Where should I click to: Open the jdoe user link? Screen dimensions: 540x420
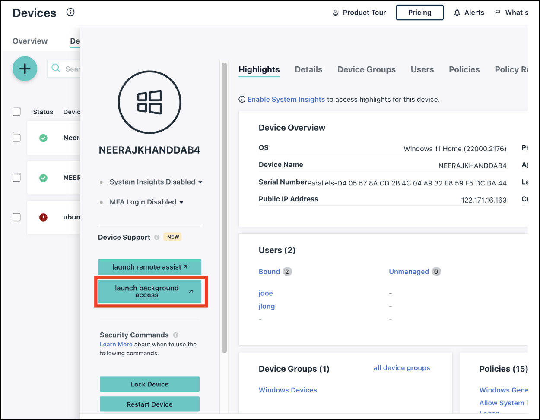266,293
